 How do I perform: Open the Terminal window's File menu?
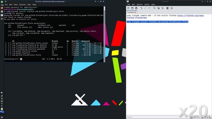(6, 5)
